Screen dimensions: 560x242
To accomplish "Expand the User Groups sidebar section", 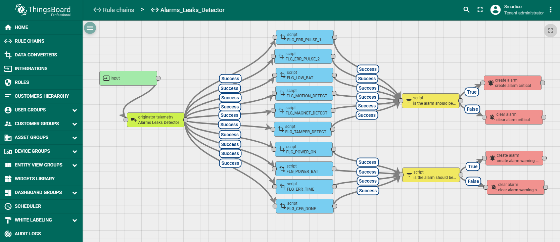I will pyautogui.click(x=75, y=110).
